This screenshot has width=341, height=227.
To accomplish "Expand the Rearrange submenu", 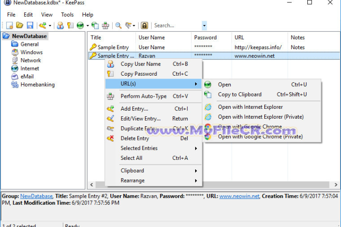I will (153, 181).
